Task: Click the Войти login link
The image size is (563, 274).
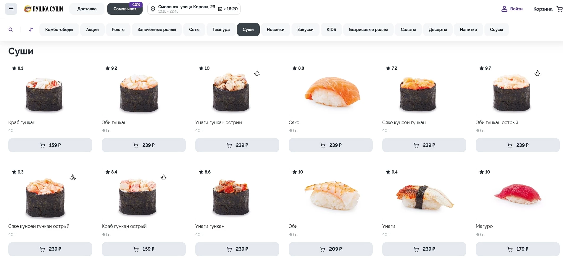Action: click(x=516, y=9)
